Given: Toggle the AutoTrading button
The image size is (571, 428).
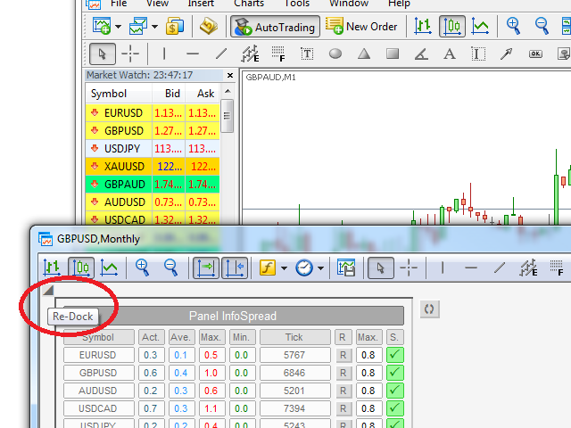Looking at the screenshot, I should pyautogui.click(x=275, y=27).
